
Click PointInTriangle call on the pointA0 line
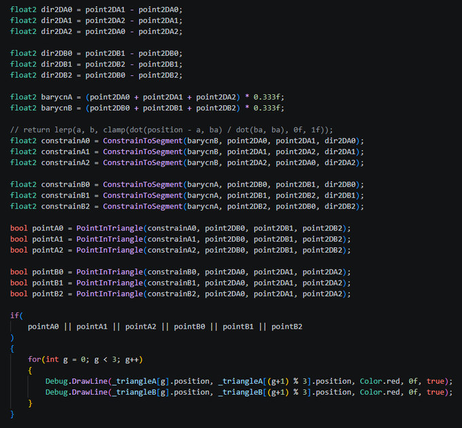tap(109, 228)
